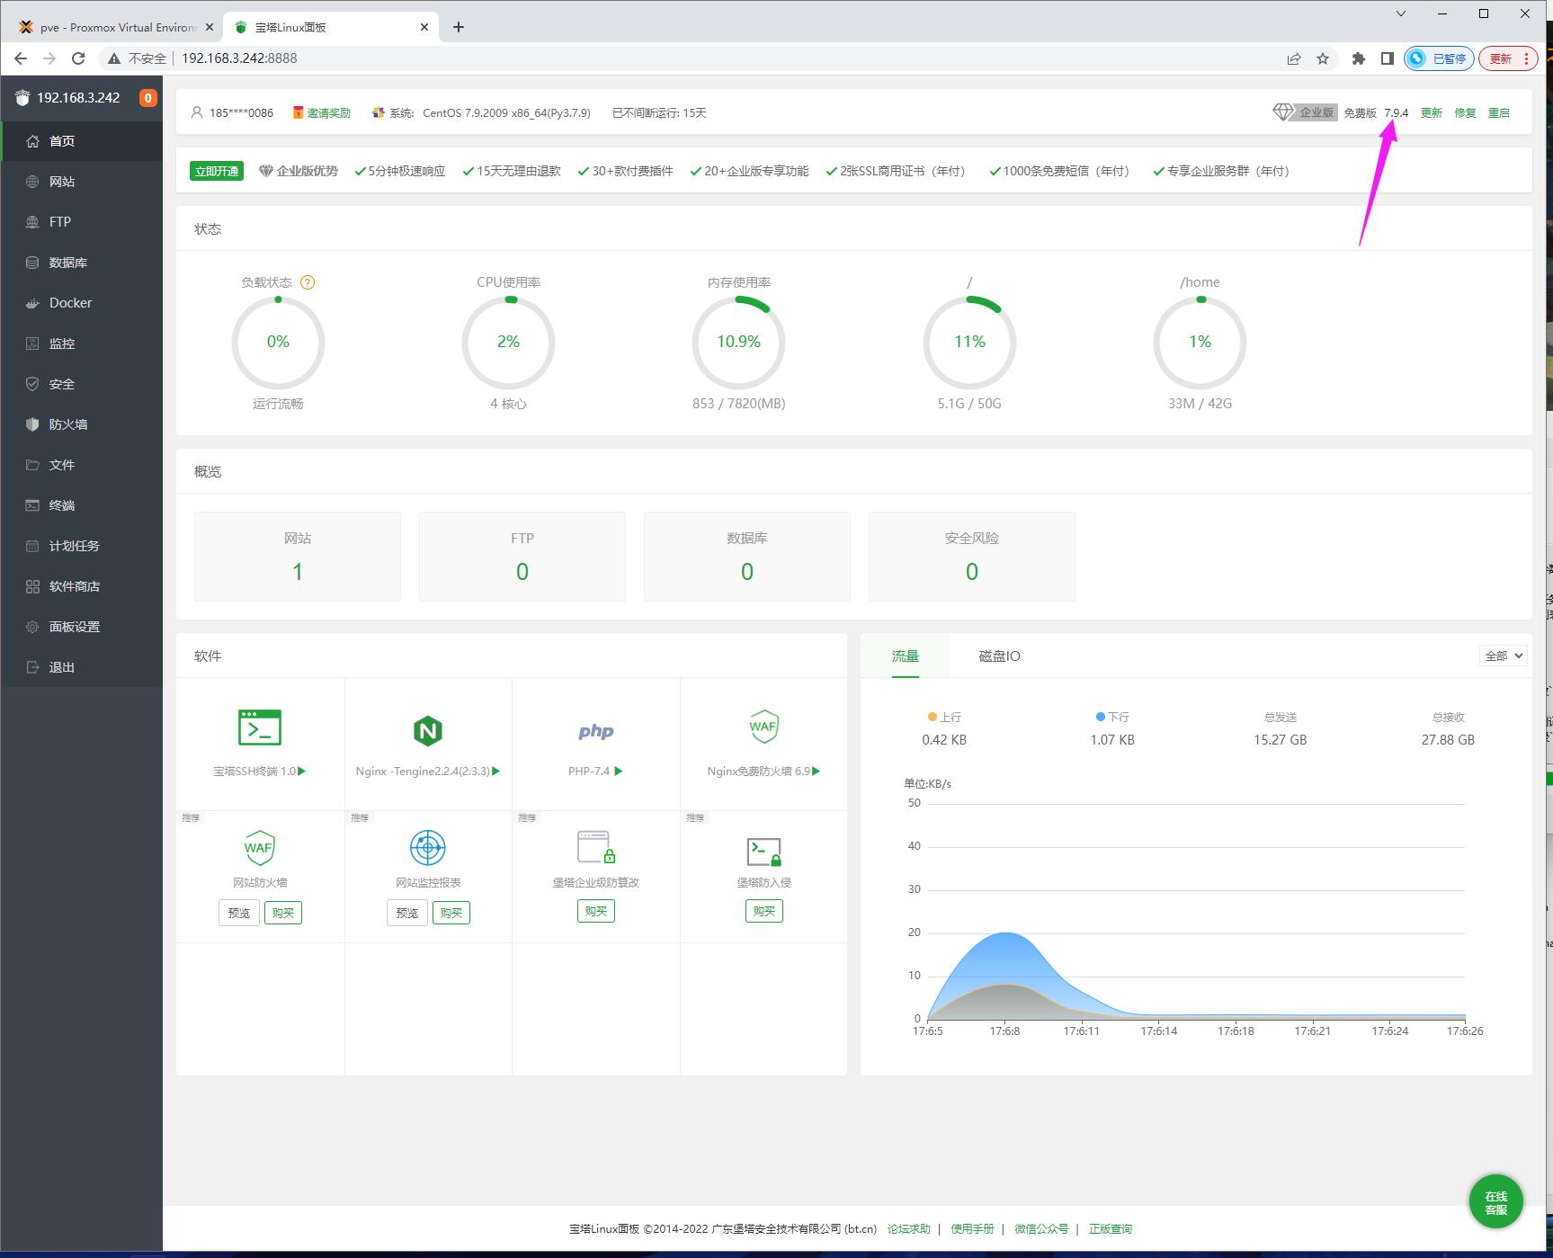Click the bookmark star icon
This screenshot has height=1258, width=1553.
(x=1323, y=58)
